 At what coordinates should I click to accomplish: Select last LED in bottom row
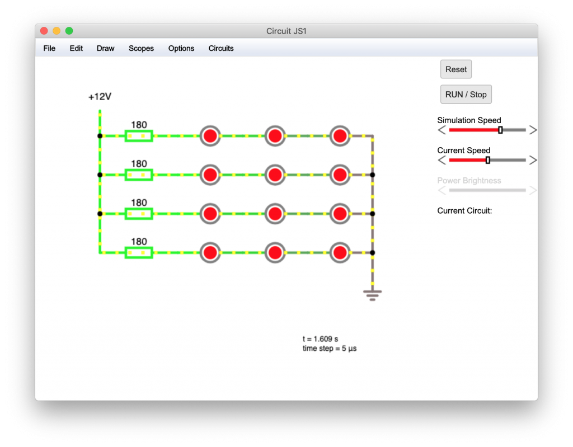point(340,252)
